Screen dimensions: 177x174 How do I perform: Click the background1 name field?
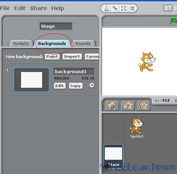click(74, 72)
